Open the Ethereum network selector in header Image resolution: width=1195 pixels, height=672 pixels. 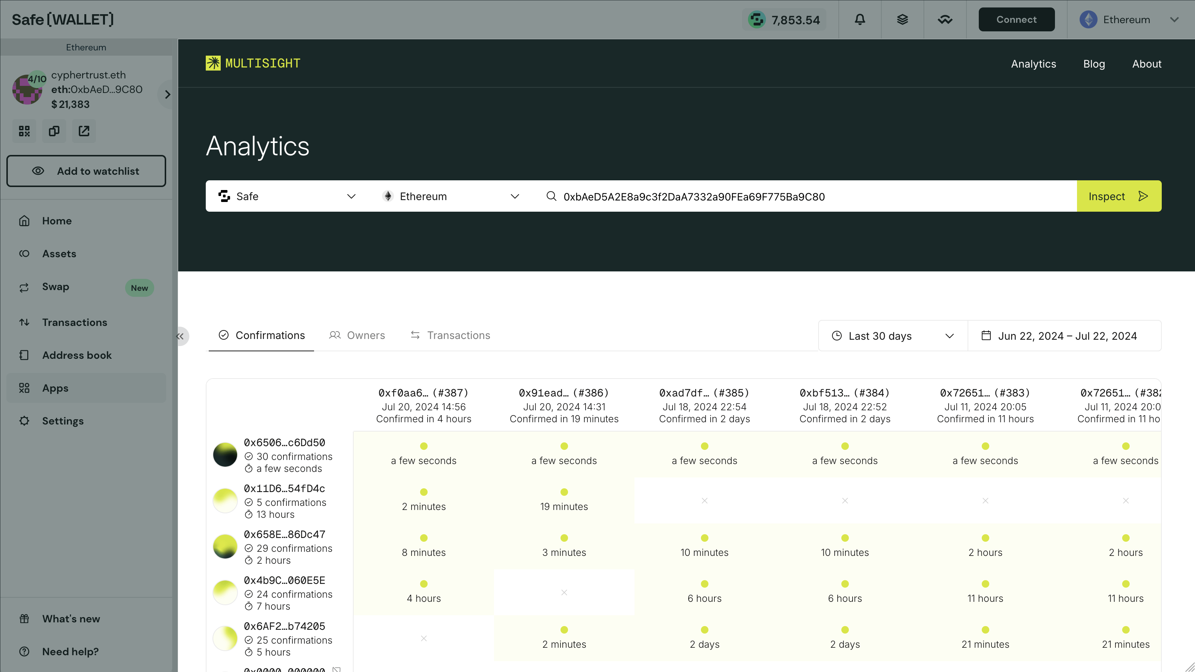pyautogui.click(x=1130, y=19)
